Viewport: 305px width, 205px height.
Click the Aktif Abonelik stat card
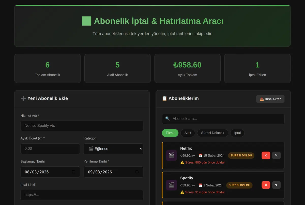coord(117,68)
